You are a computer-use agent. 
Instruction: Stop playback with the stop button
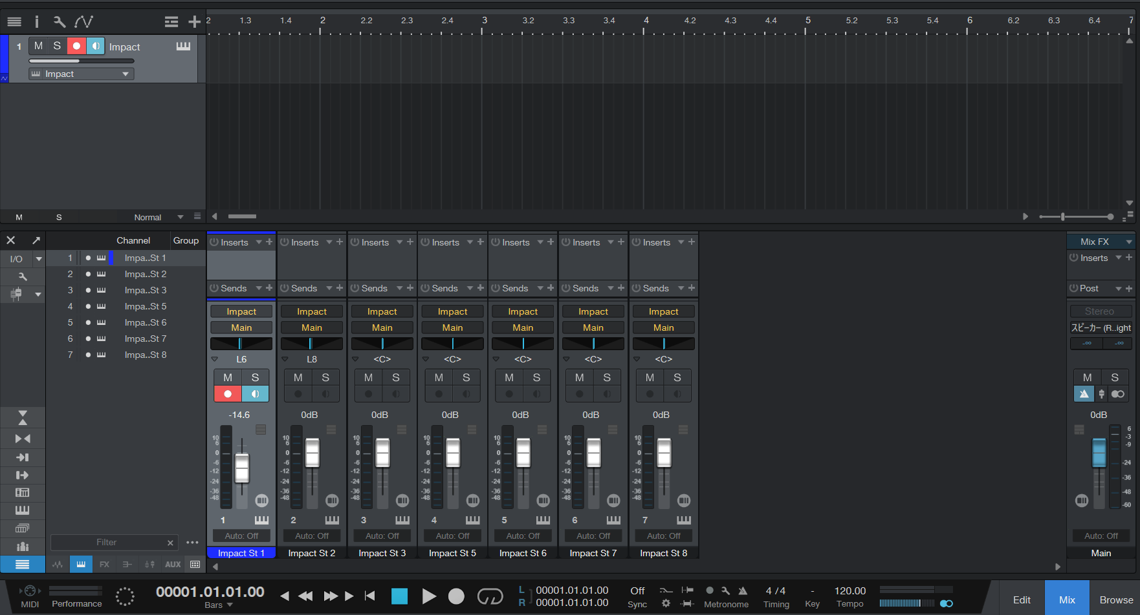400,596
